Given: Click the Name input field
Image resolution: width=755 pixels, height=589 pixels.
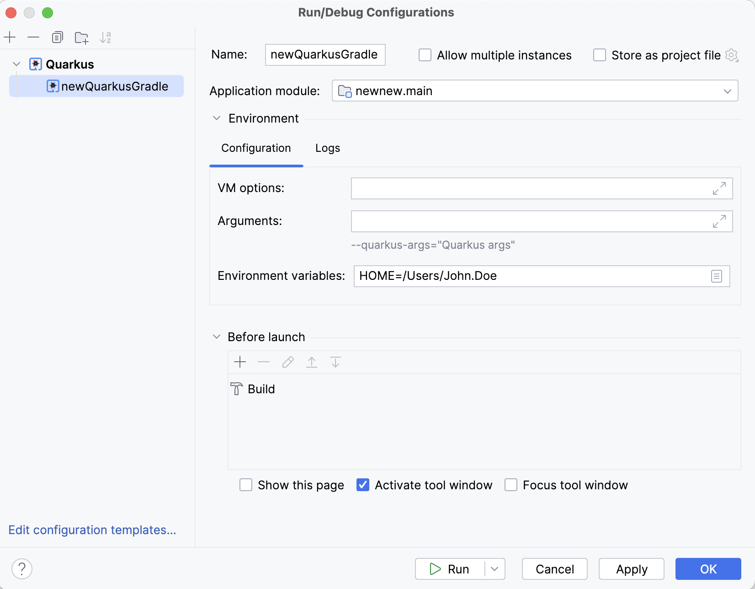Looking at the screenshot, I should point(325,55).
